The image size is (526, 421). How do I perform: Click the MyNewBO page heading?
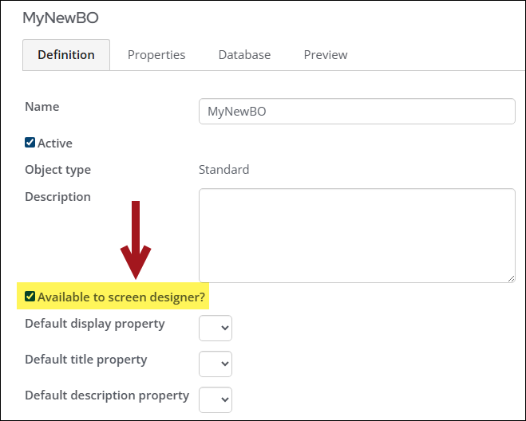point(61,18)
